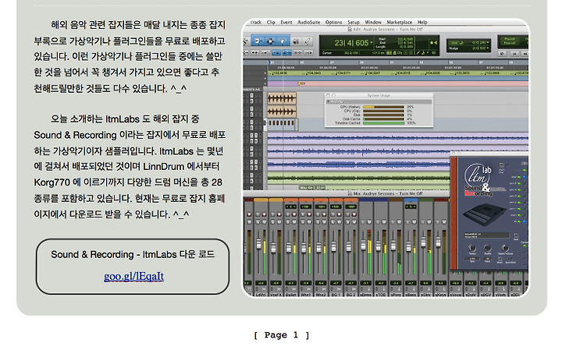Click the sDrms channel volume fader

click(x=363, y=245)
